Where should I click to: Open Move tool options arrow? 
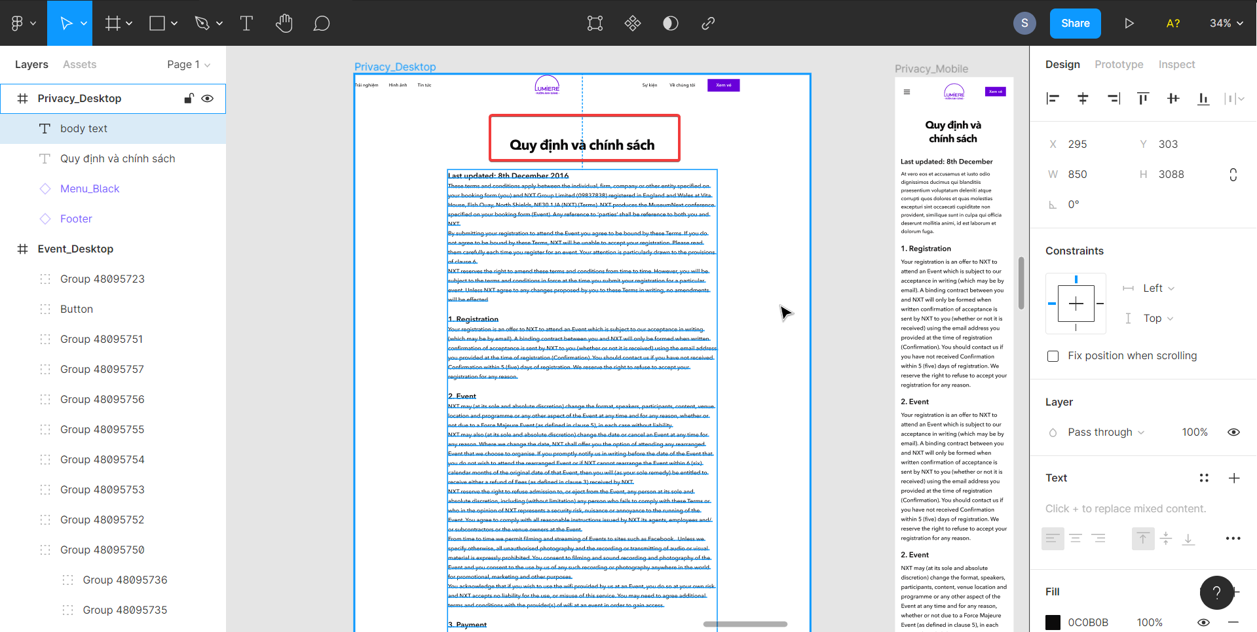[x=84, y=24]
